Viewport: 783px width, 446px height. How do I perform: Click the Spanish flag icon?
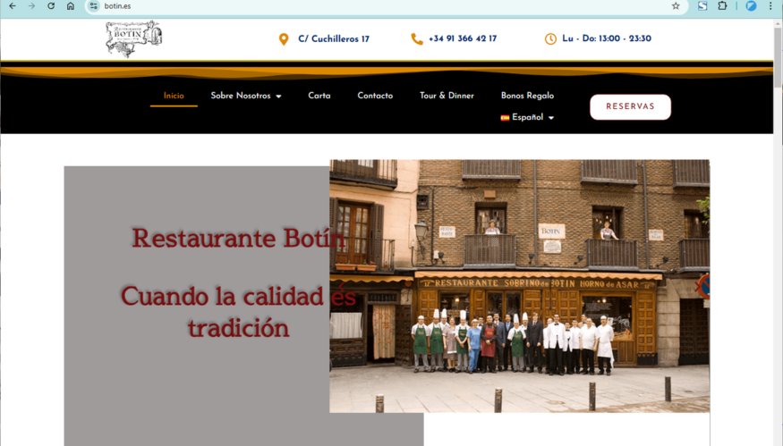pyautogui.click(x=505, y=118)
